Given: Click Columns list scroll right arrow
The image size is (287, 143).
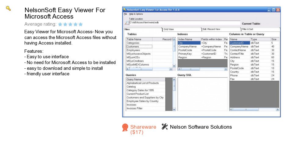Looking at the screenshot, I should tap(278, 109).
